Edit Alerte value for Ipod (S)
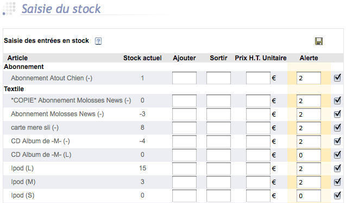346x203 pixels. [x=309, y=196]
